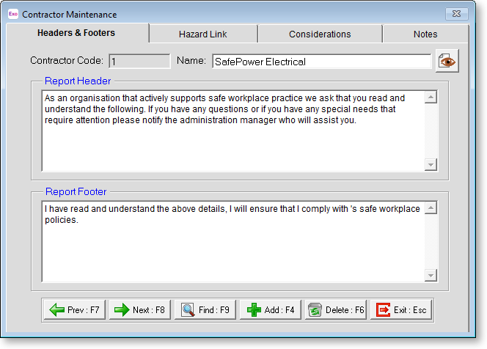
Task: Switch to the Hazard Link tab
Action: click(203, 34)
